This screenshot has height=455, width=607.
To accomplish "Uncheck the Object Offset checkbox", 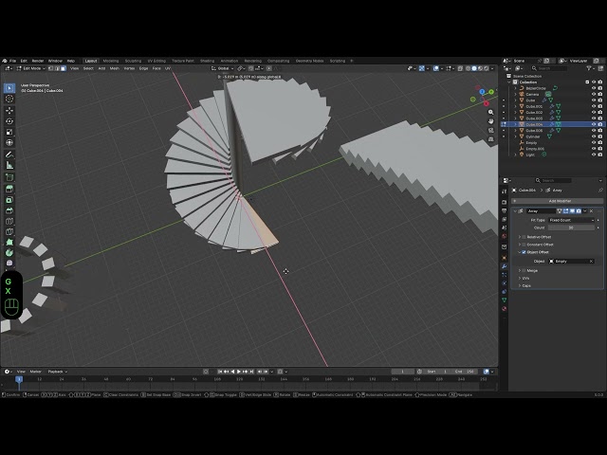I will pos(524,252).
